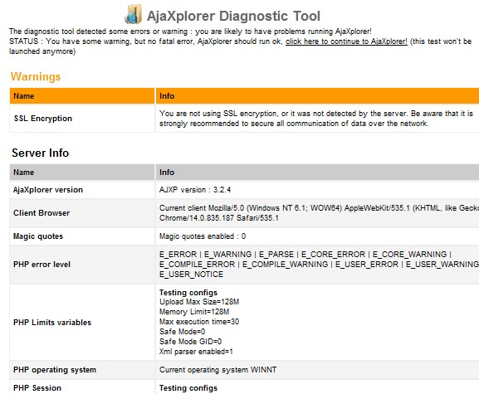Click the 'Max execution time=30' value
Image resolution: width=479 pixels, height=394 pixels.
[199, 322]
